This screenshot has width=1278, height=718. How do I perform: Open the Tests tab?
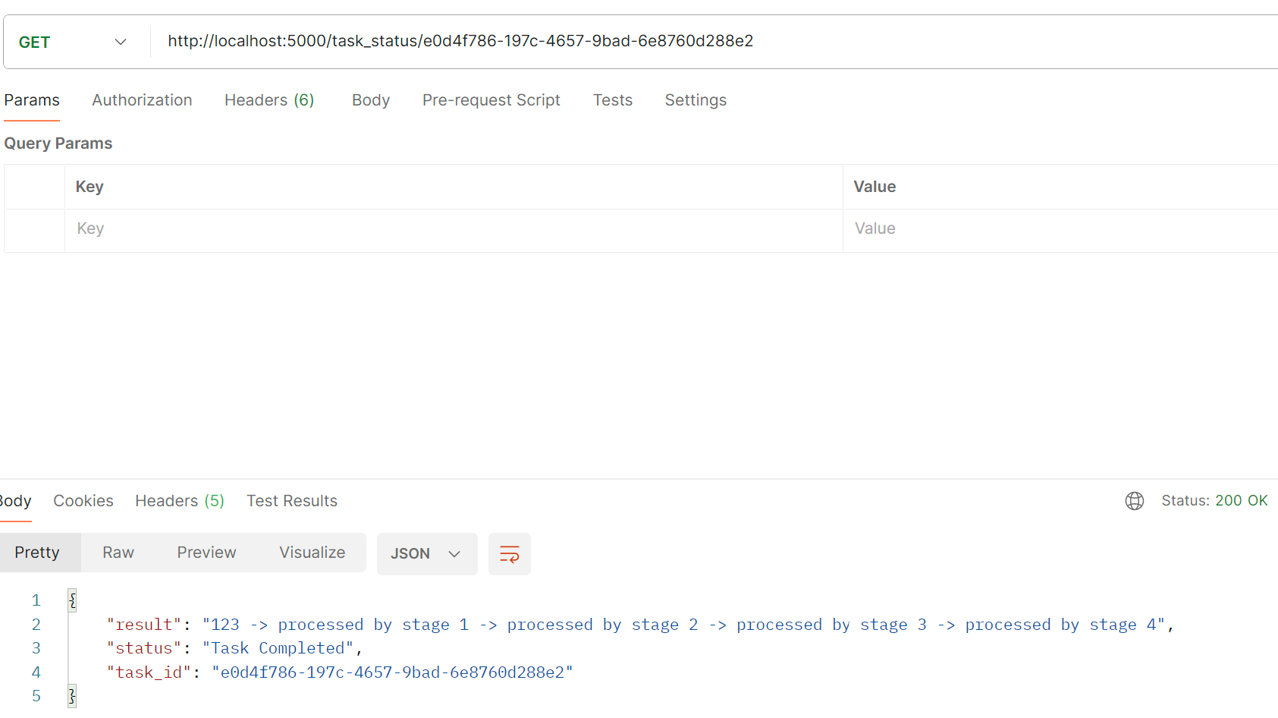613,100
